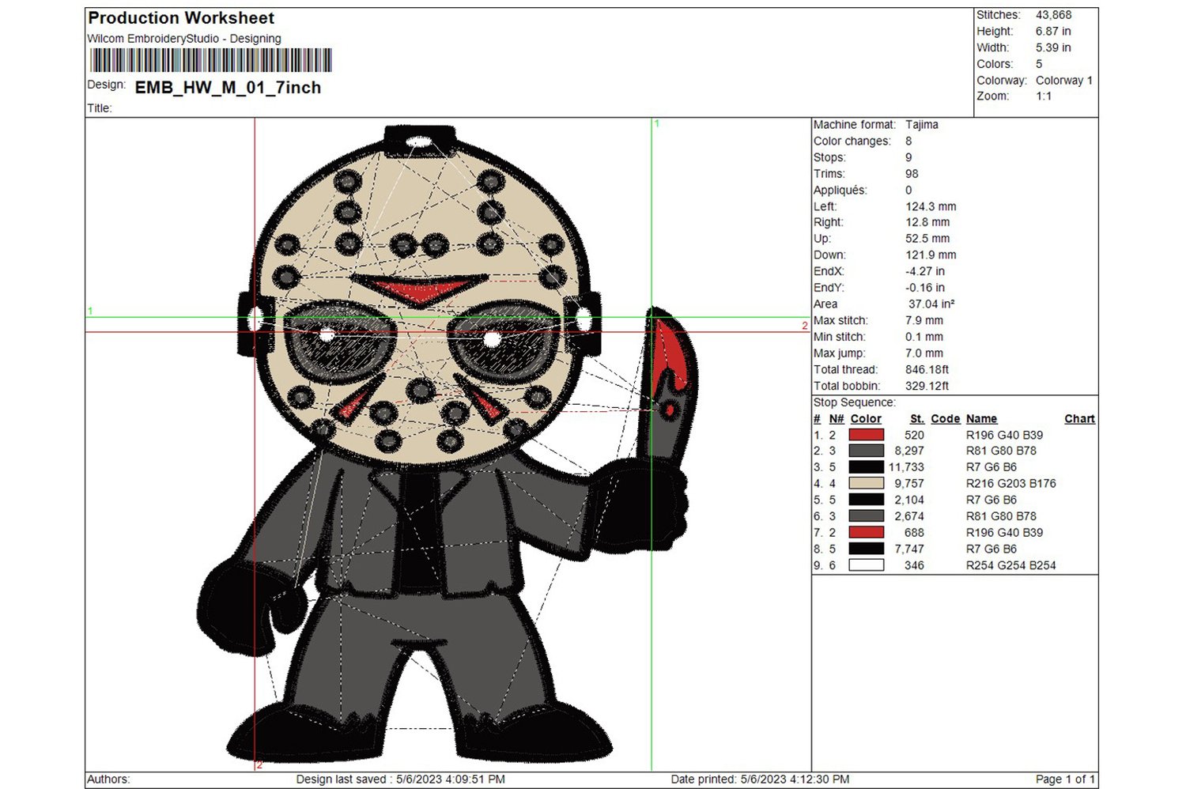Select color name 'R254 G254 B254'
The width and height of the screenshot is (1186, 789).
tap(1011, 565)
